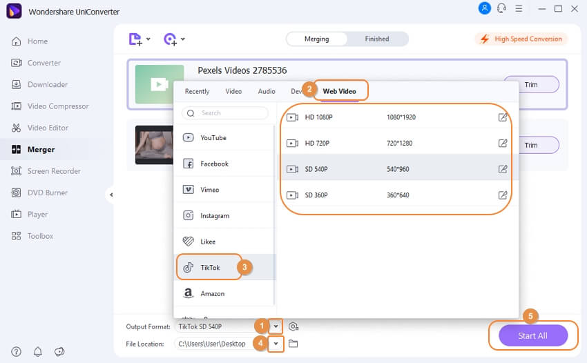Screen dimensions: 587x363
Task: Open Toolbox from sidebar
Action: pos(32,236)
